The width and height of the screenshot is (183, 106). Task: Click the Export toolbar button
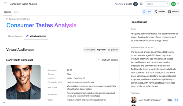tap(160, 12)
